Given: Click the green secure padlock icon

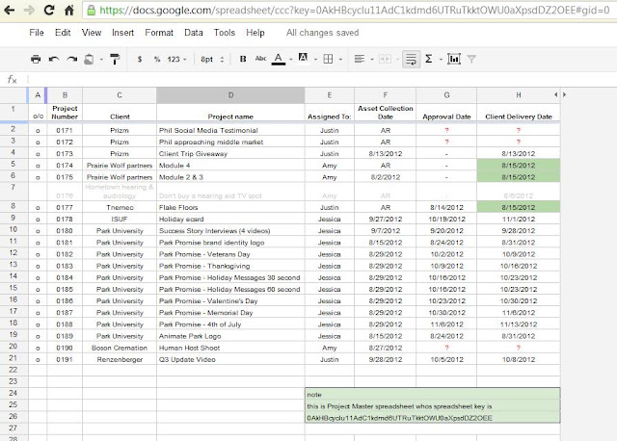Looking at the screenshot, I should click(91, 10).
